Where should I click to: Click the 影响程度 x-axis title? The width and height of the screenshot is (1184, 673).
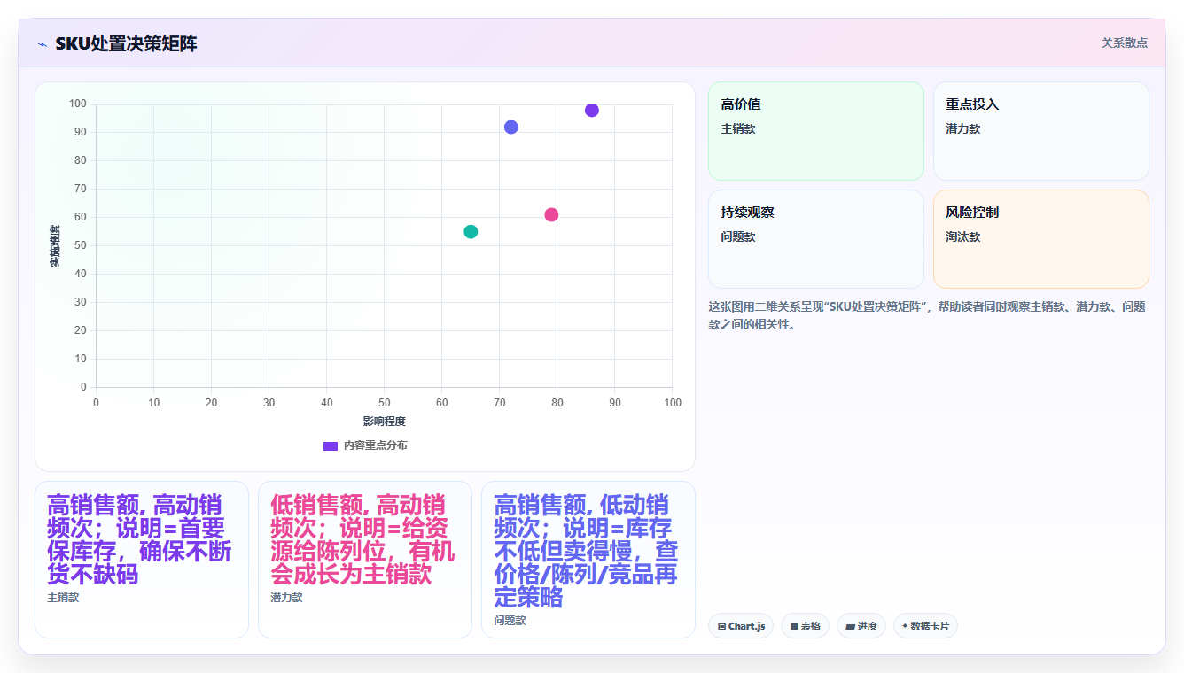click(384, 422)
